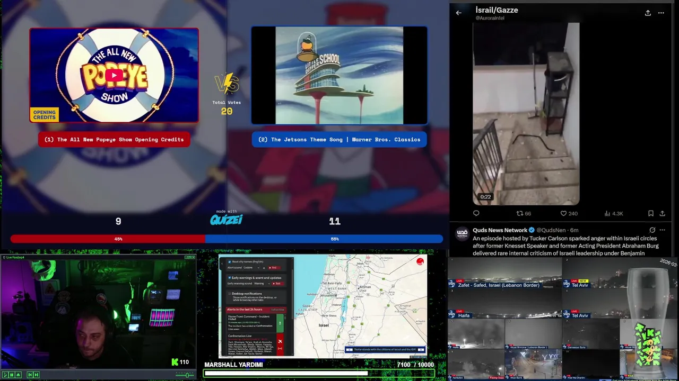Click the Jetsons video thumbnail
Screen dimensions: 679x381
point(339,75)
